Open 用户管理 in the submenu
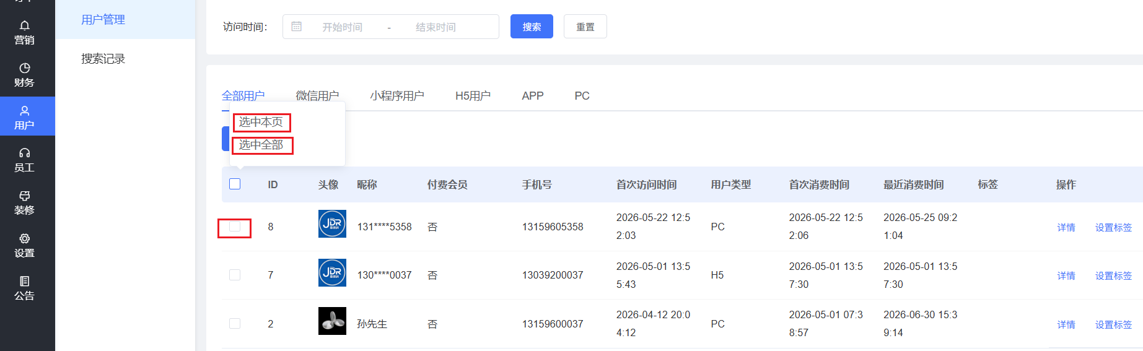 (x=103, y=20)
